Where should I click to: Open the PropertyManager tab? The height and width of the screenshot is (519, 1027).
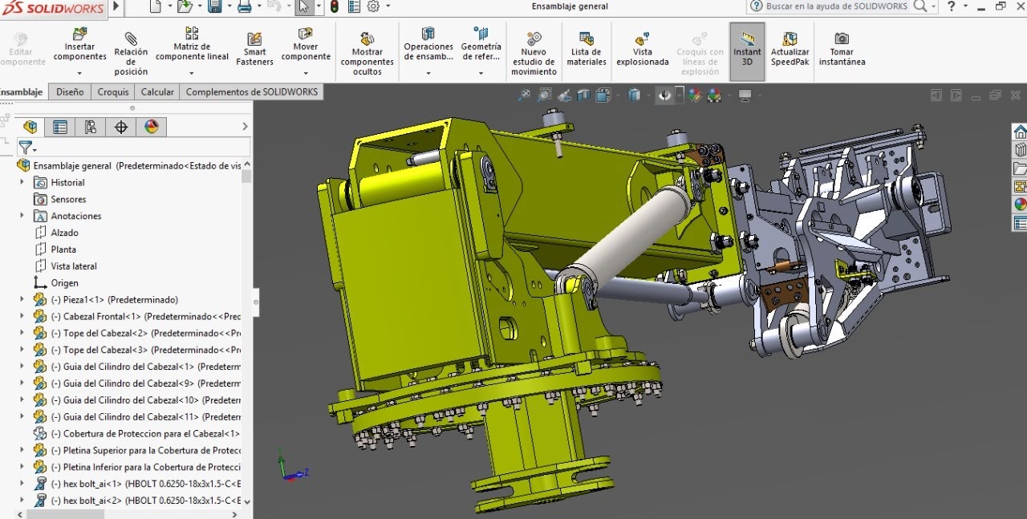pos(60,127)
